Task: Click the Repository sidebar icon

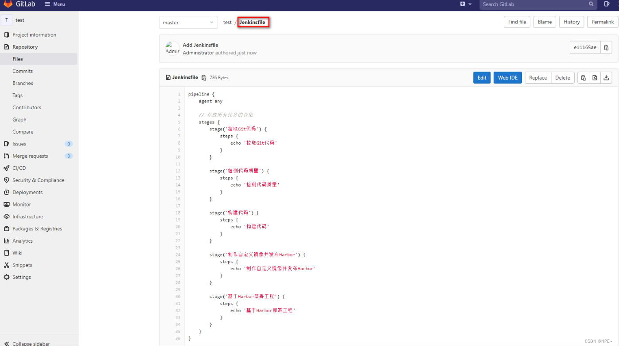Action: [7, 47]
